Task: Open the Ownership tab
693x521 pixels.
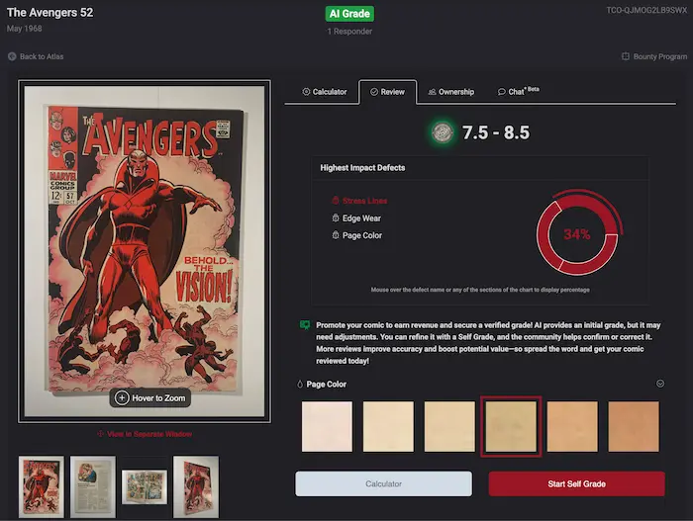Action: point(450,92)
